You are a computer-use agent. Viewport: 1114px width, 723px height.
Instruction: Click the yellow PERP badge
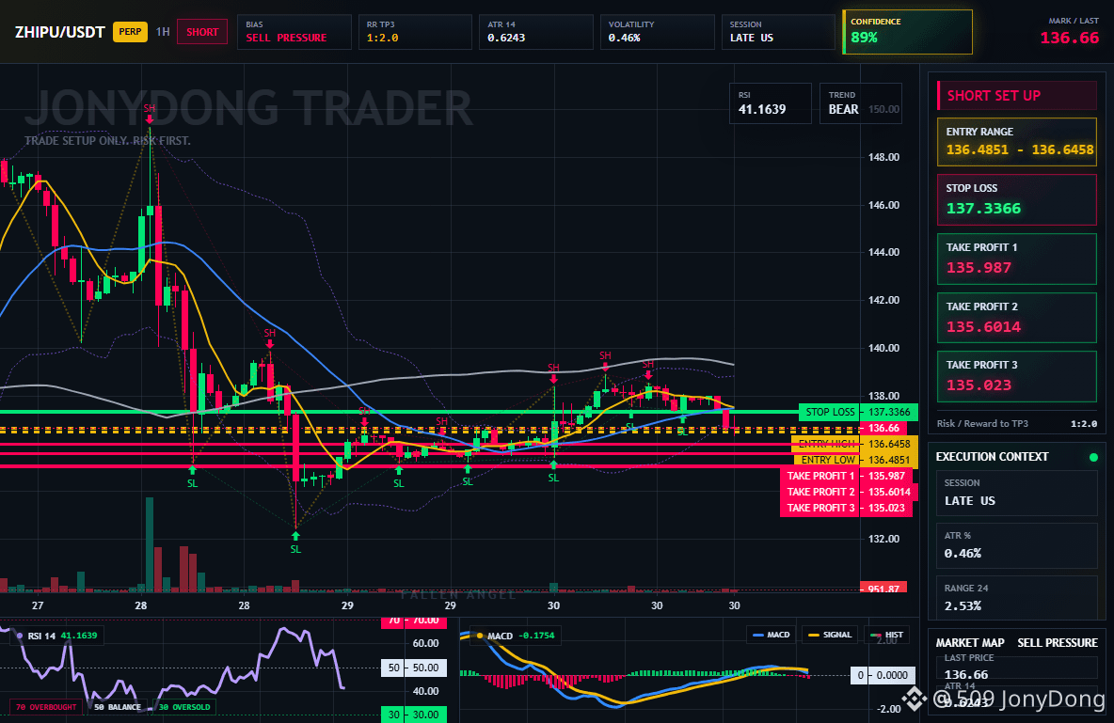(x=130, y=32)
